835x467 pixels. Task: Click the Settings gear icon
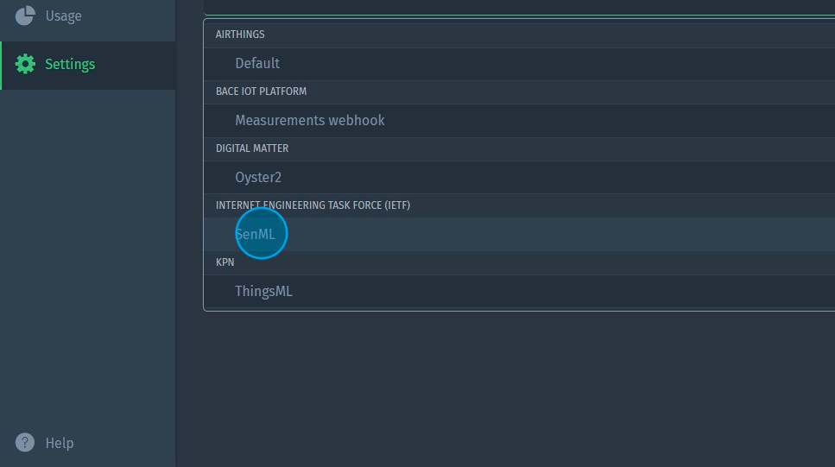(x=25, y=64)
